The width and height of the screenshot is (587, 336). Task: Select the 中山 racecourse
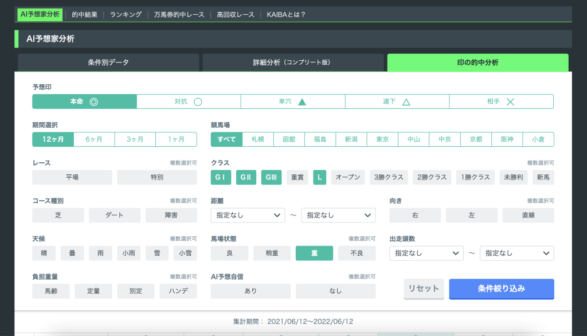click(414, 139)
